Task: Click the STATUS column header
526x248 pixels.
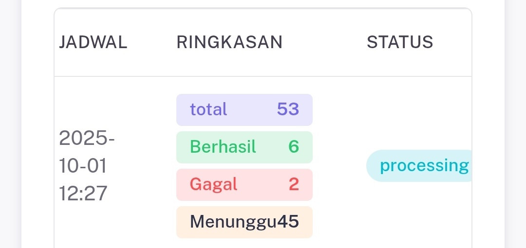Action: (400, 43)
